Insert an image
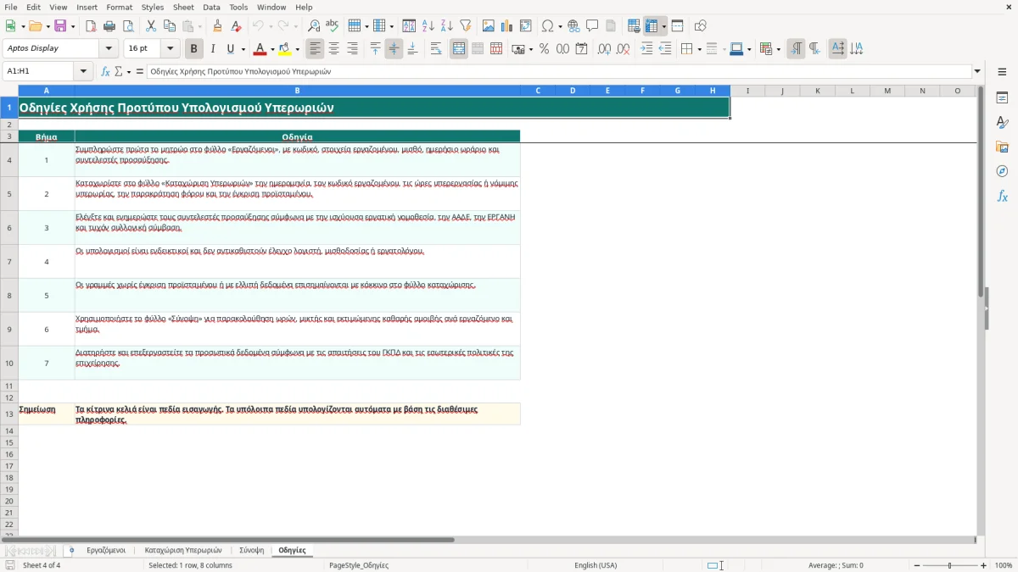 coord(489,26)
